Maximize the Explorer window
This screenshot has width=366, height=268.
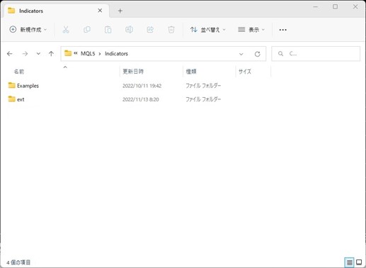coord(335,7)
